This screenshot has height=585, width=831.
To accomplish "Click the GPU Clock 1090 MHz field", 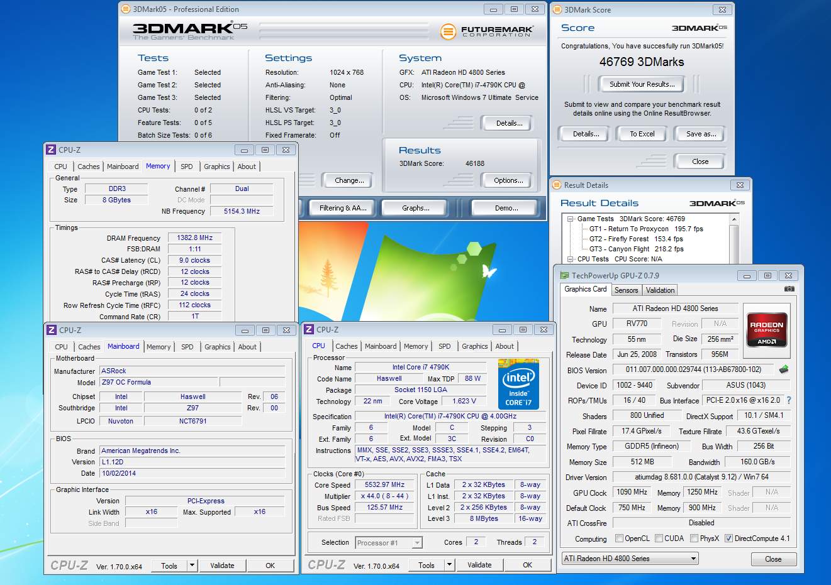I will [x=632, y=492].
